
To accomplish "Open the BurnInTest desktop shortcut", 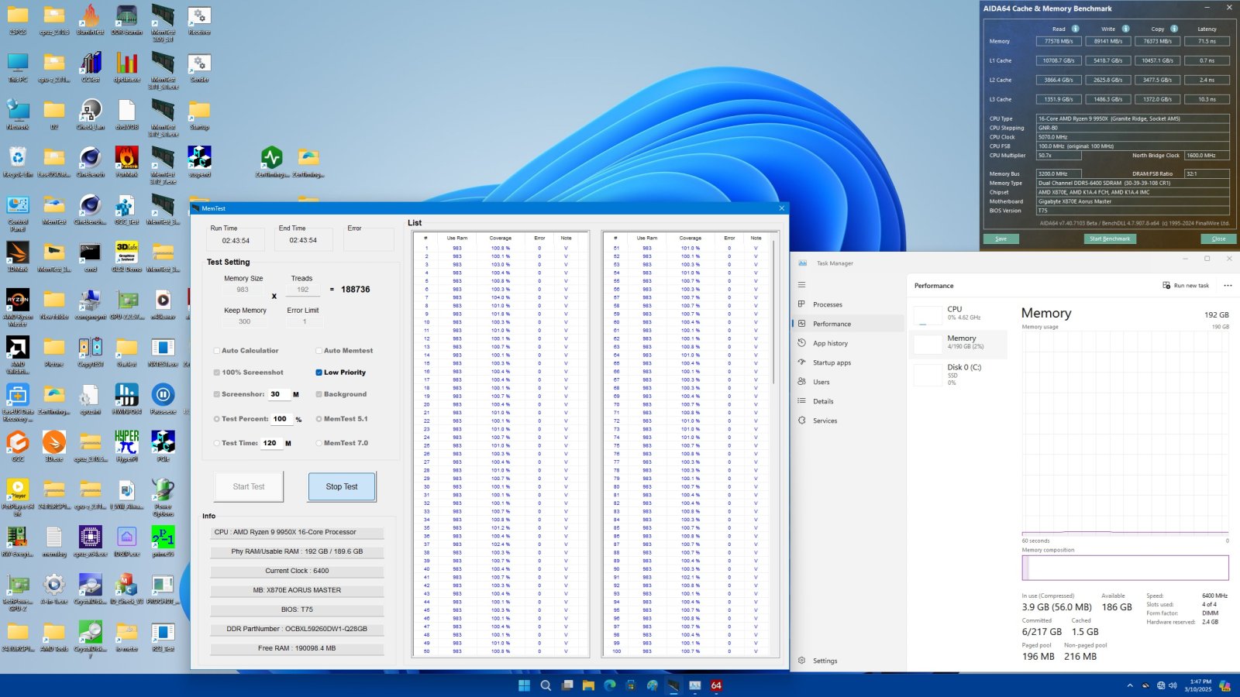I will pyautogui.click(x=90, y=21).
